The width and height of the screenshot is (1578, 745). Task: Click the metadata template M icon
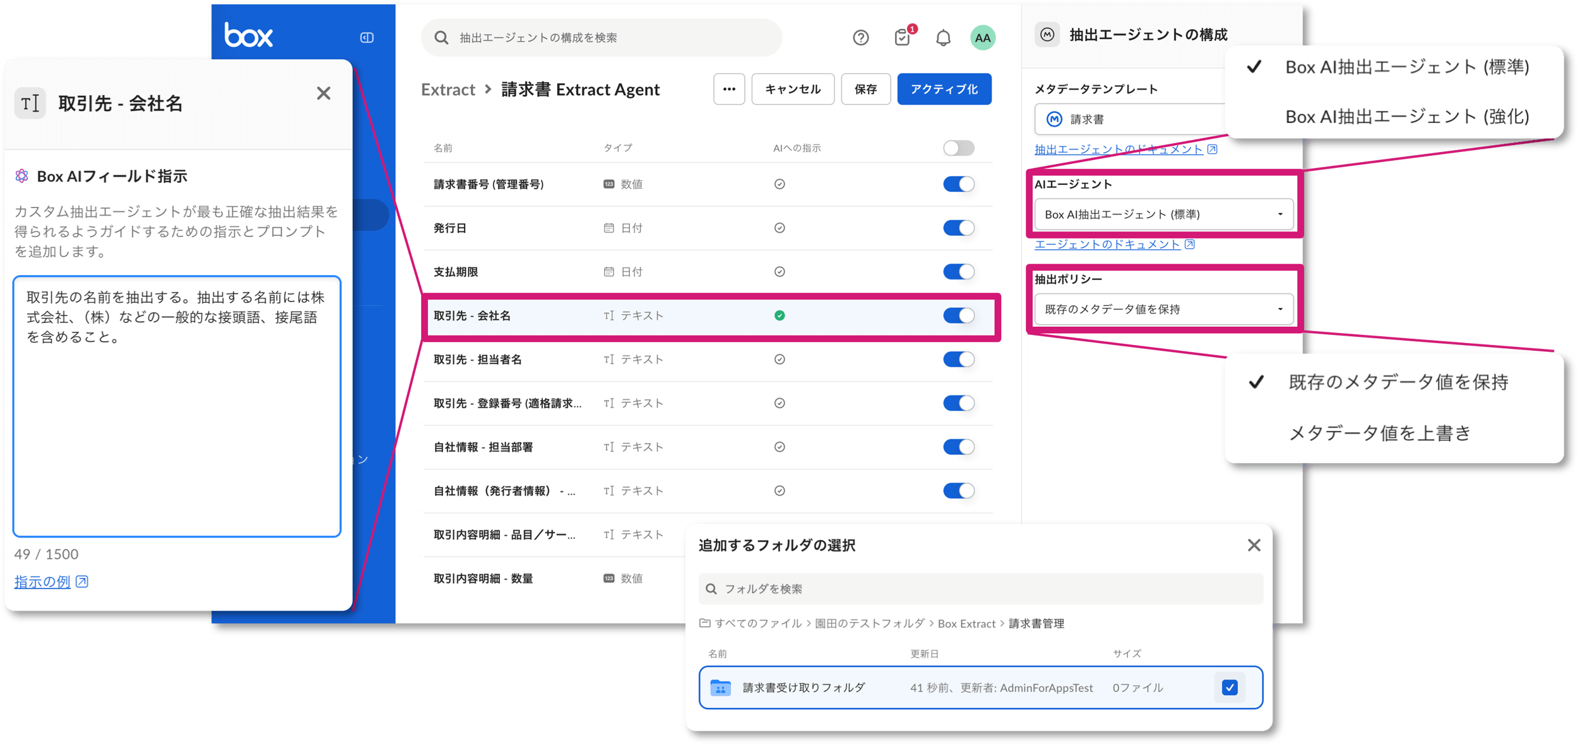[1053, 119]
